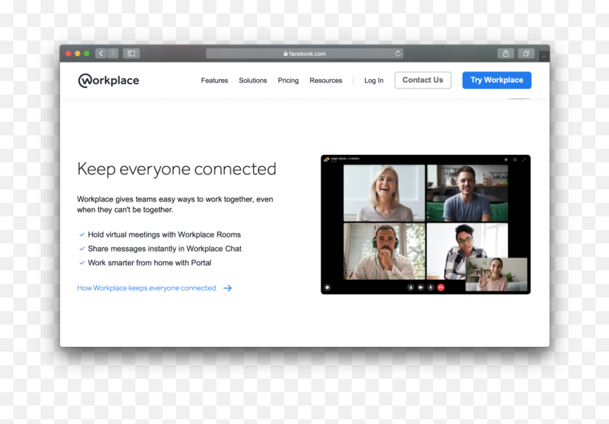The image size is (609, 424).
Task: Click the grid view icon in video call
Action: [505, 160]
